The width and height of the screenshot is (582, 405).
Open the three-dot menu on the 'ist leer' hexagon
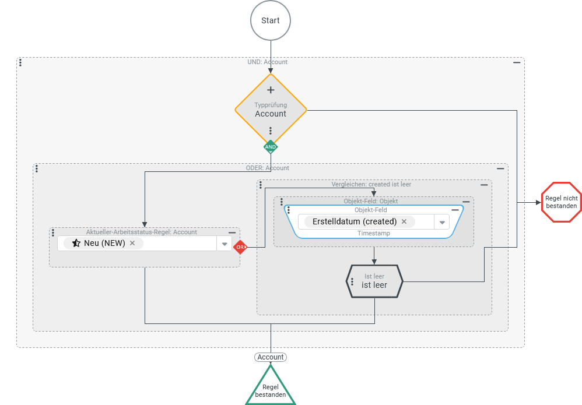click(352, 281)
